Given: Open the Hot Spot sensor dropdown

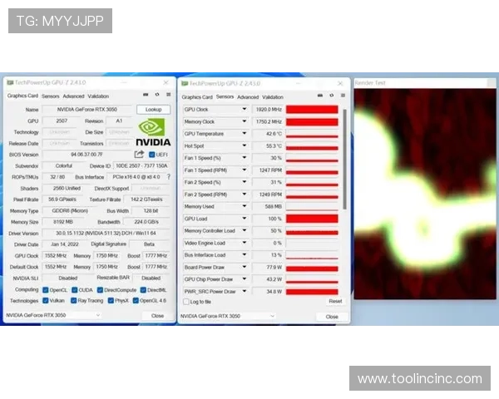Looking at the screenshot, I should pyautogui.click(x=244, y=145).
